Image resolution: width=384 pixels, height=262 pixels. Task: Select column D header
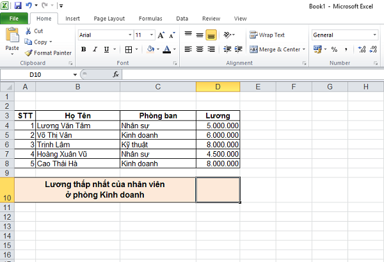pos(218,86)
